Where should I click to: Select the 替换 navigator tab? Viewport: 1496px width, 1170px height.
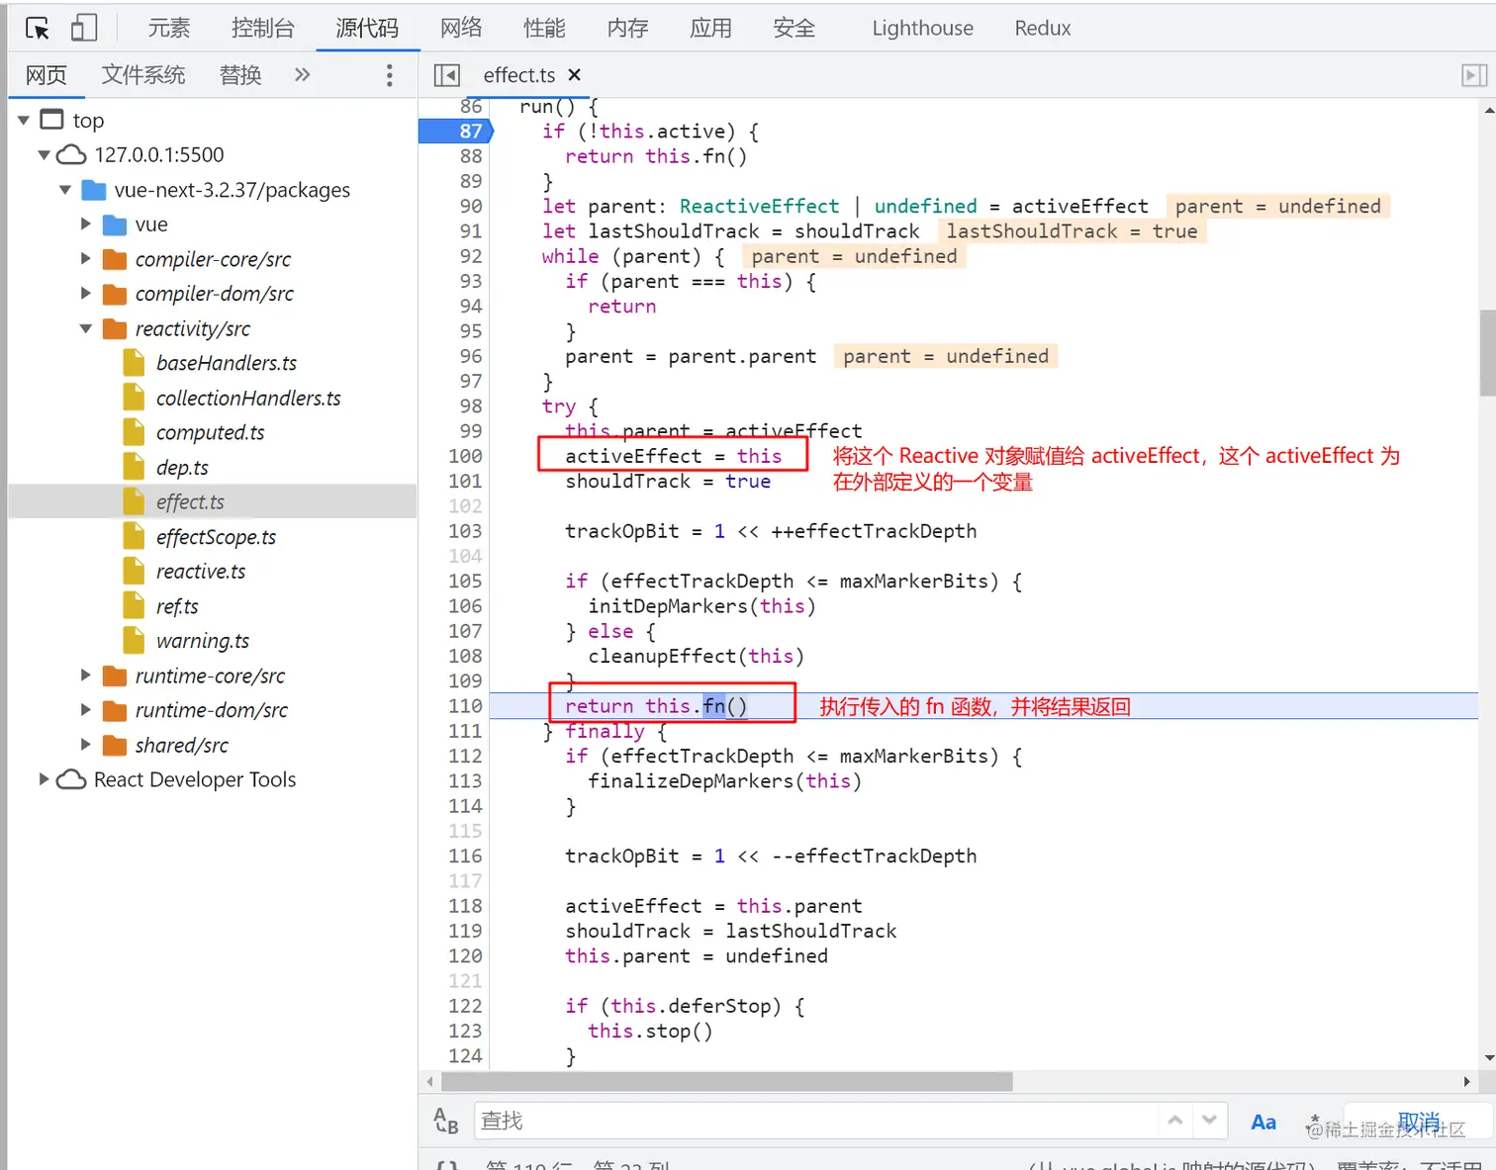click(240, 75)
